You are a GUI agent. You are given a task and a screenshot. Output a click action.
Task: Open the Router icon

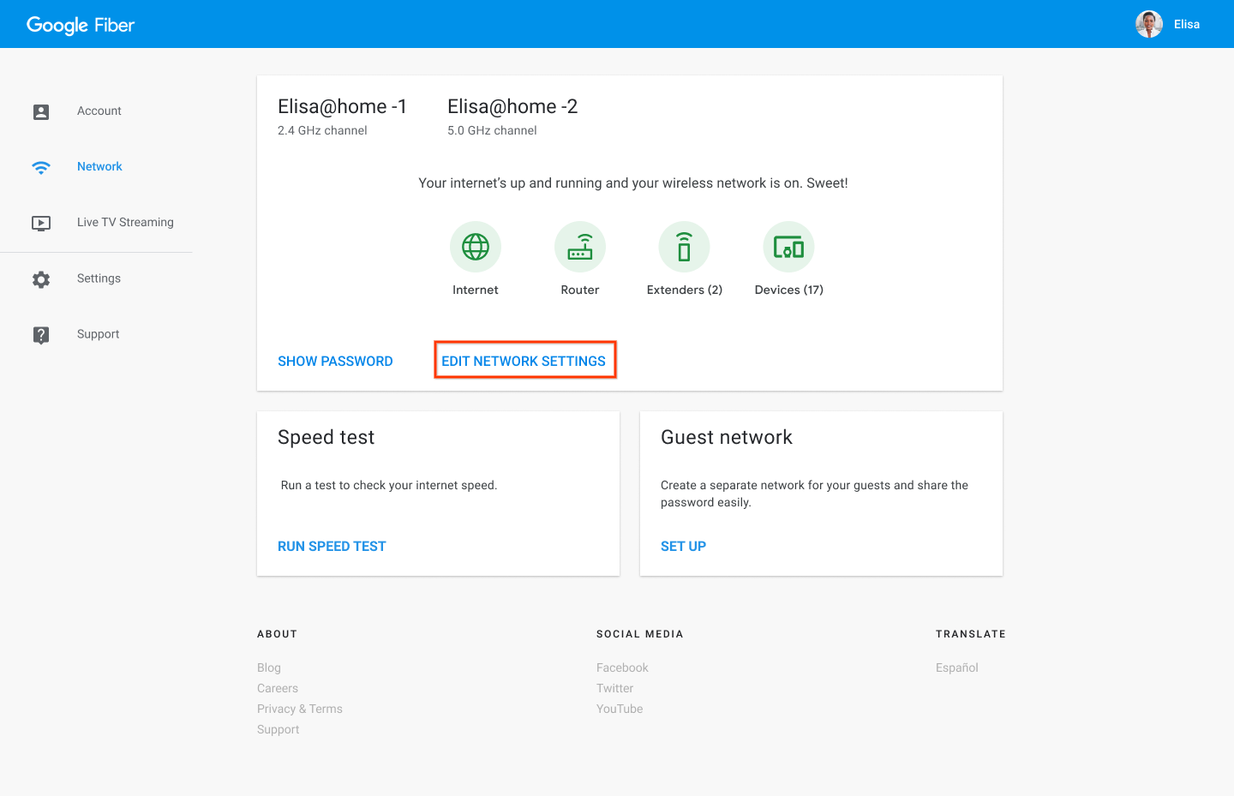point(580,247)
